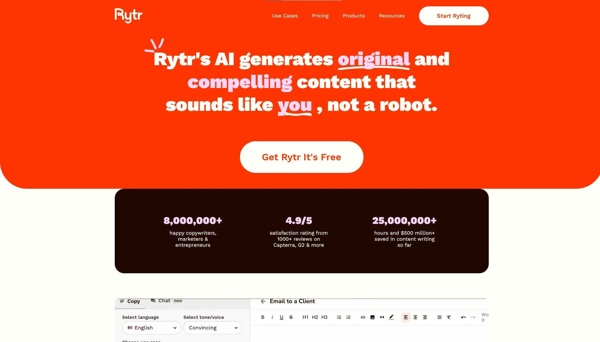Open the Products menu
The width and height of the screenshot is (600, 342).
click(x=354, y=16)
